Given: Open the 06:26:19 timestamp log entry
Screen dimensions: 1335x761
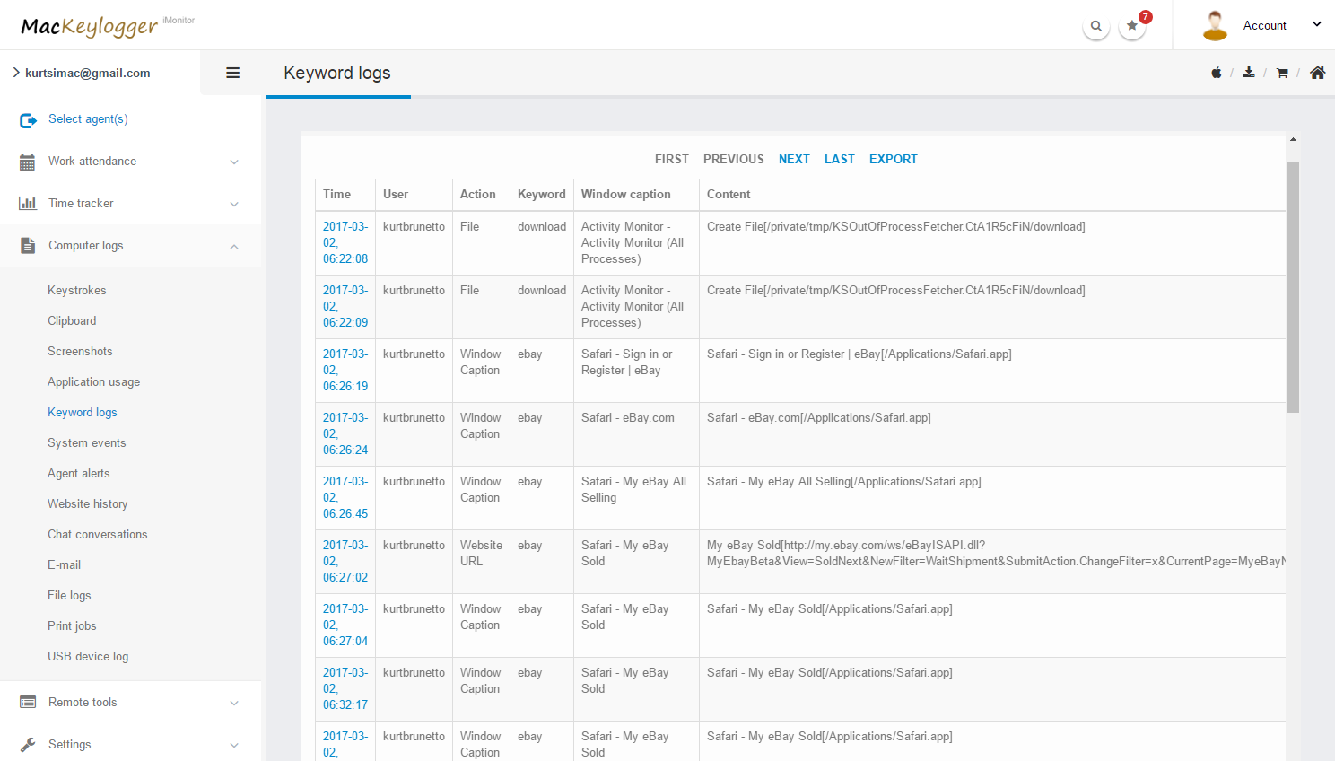Looking at the screenshot, I should [345, 370].
